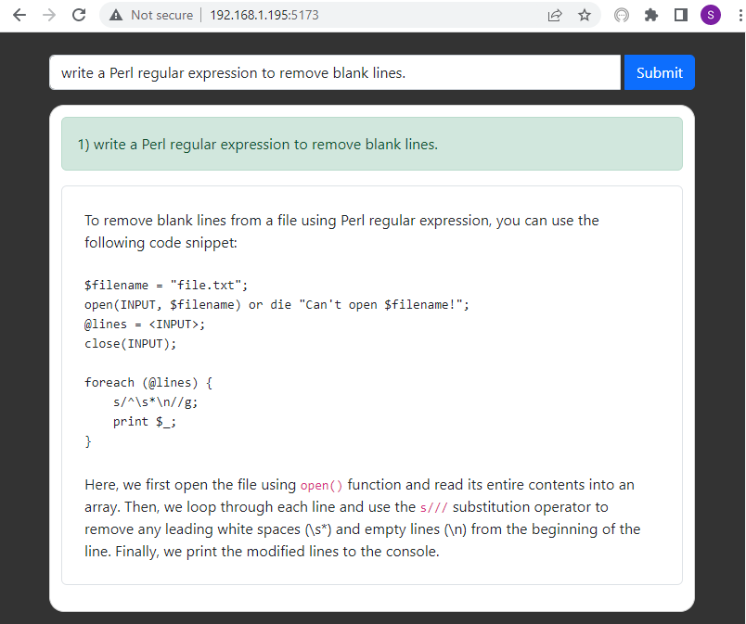746x624 pixels.
Task: Open the round extension icon beside the star
Action: coord(622,15)
